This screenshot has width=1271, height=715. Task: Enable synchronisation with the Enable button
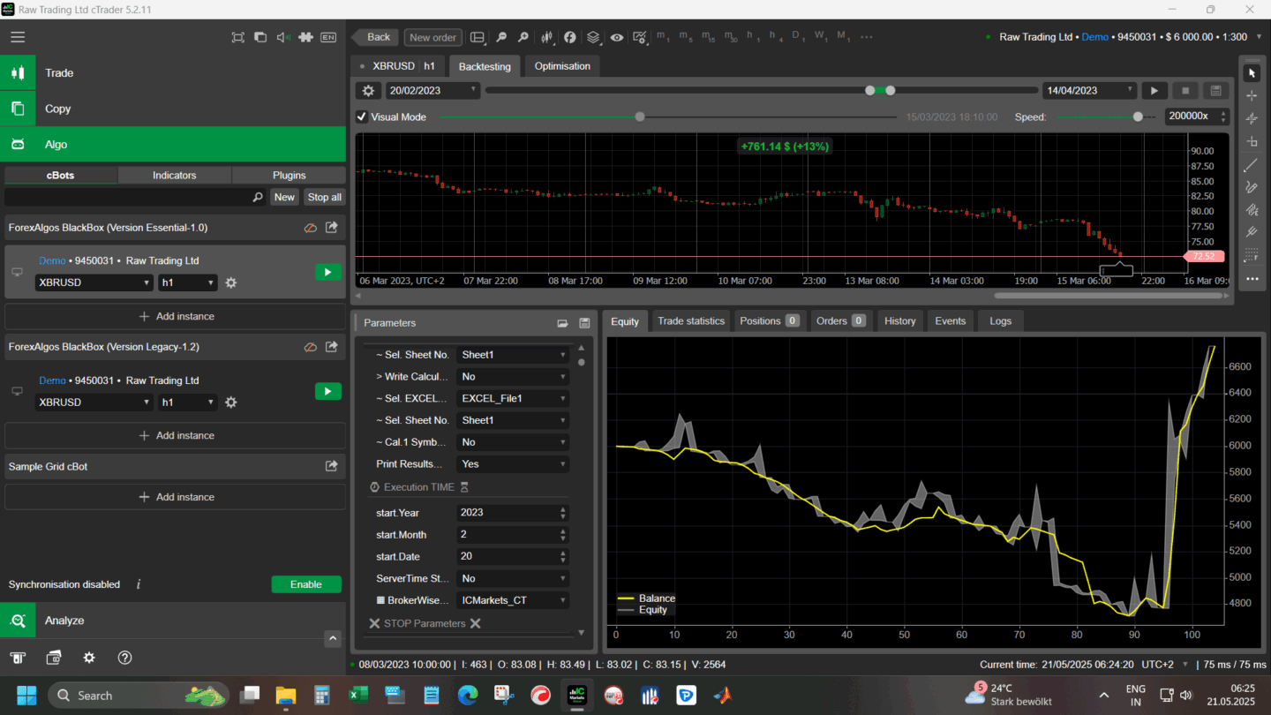tap(305, 584)
